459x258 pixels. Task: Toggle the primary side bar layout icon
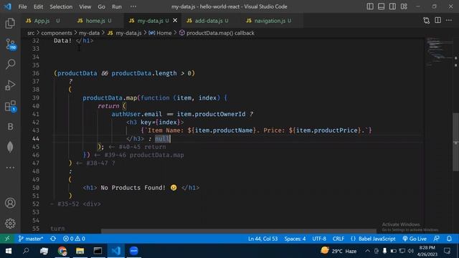pyautogui.click(x=370, y=6)
